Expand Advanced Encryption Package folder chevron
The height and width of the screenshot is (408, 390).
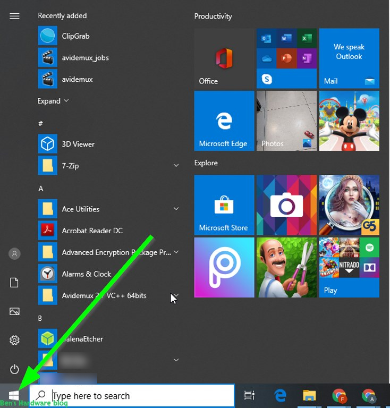176,252
